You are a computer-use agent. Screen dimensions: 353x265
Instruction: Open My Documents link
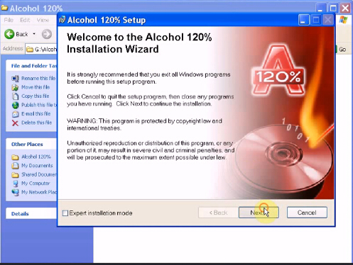[37, 166]
